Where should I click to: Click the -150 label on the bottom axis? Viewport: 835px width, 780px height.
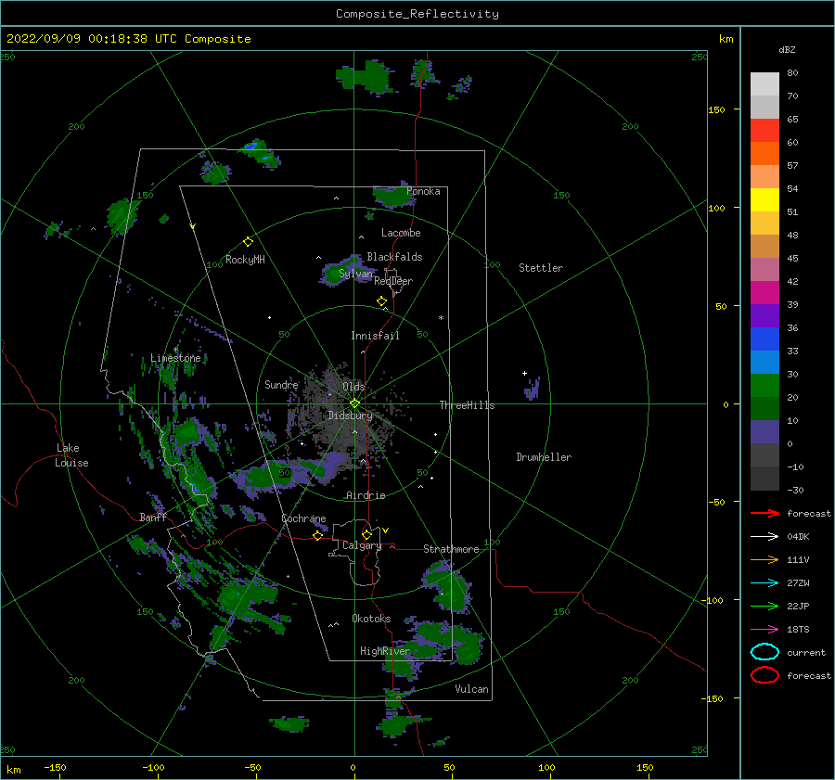pos(55,767)
